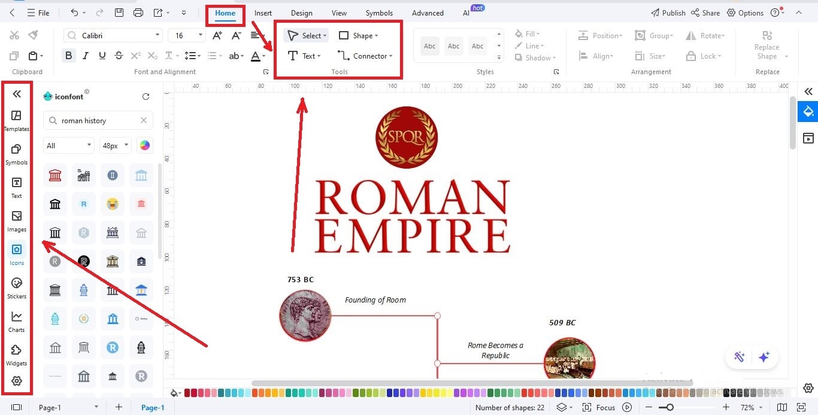Click the Publish button
Viewport: 818px width, 415px height.
[x=668, y=13]
